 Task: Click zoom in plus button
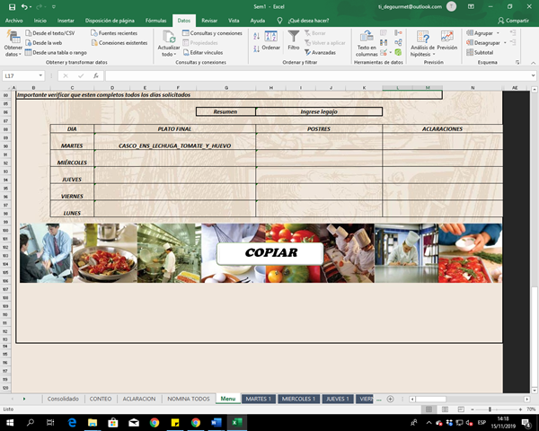(x=520, y=409)
